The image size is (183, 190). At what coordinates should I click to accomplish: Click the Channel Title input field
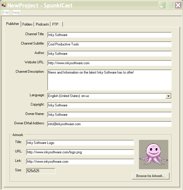coord(110,35)
